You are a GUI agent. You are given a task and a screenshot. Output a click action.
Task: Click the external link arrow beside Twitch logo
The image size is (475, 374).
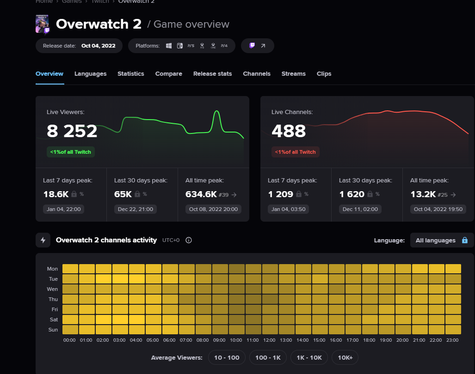coord(263,46)
